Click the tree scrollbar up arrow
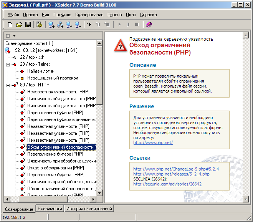 pos(99,43)
